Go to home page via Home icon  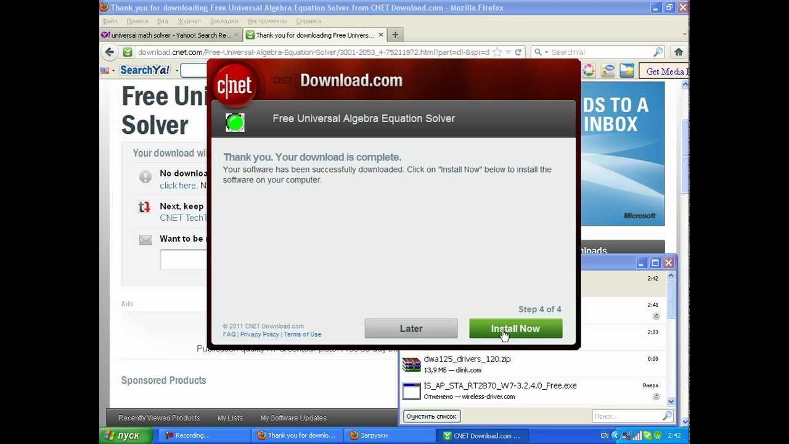tap(679, 52)
